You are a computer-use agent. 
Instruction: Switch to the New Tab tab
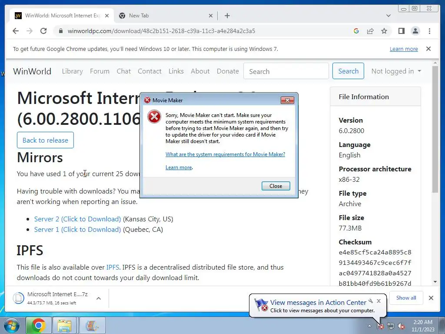166,16
